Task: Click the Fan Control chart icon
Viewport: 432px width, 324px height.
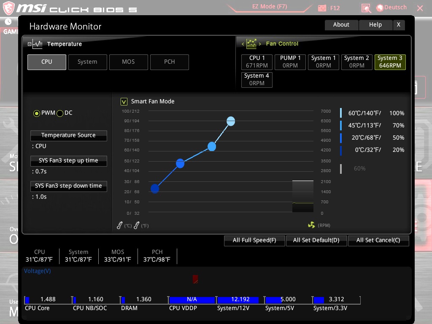Action: (251, 43)
